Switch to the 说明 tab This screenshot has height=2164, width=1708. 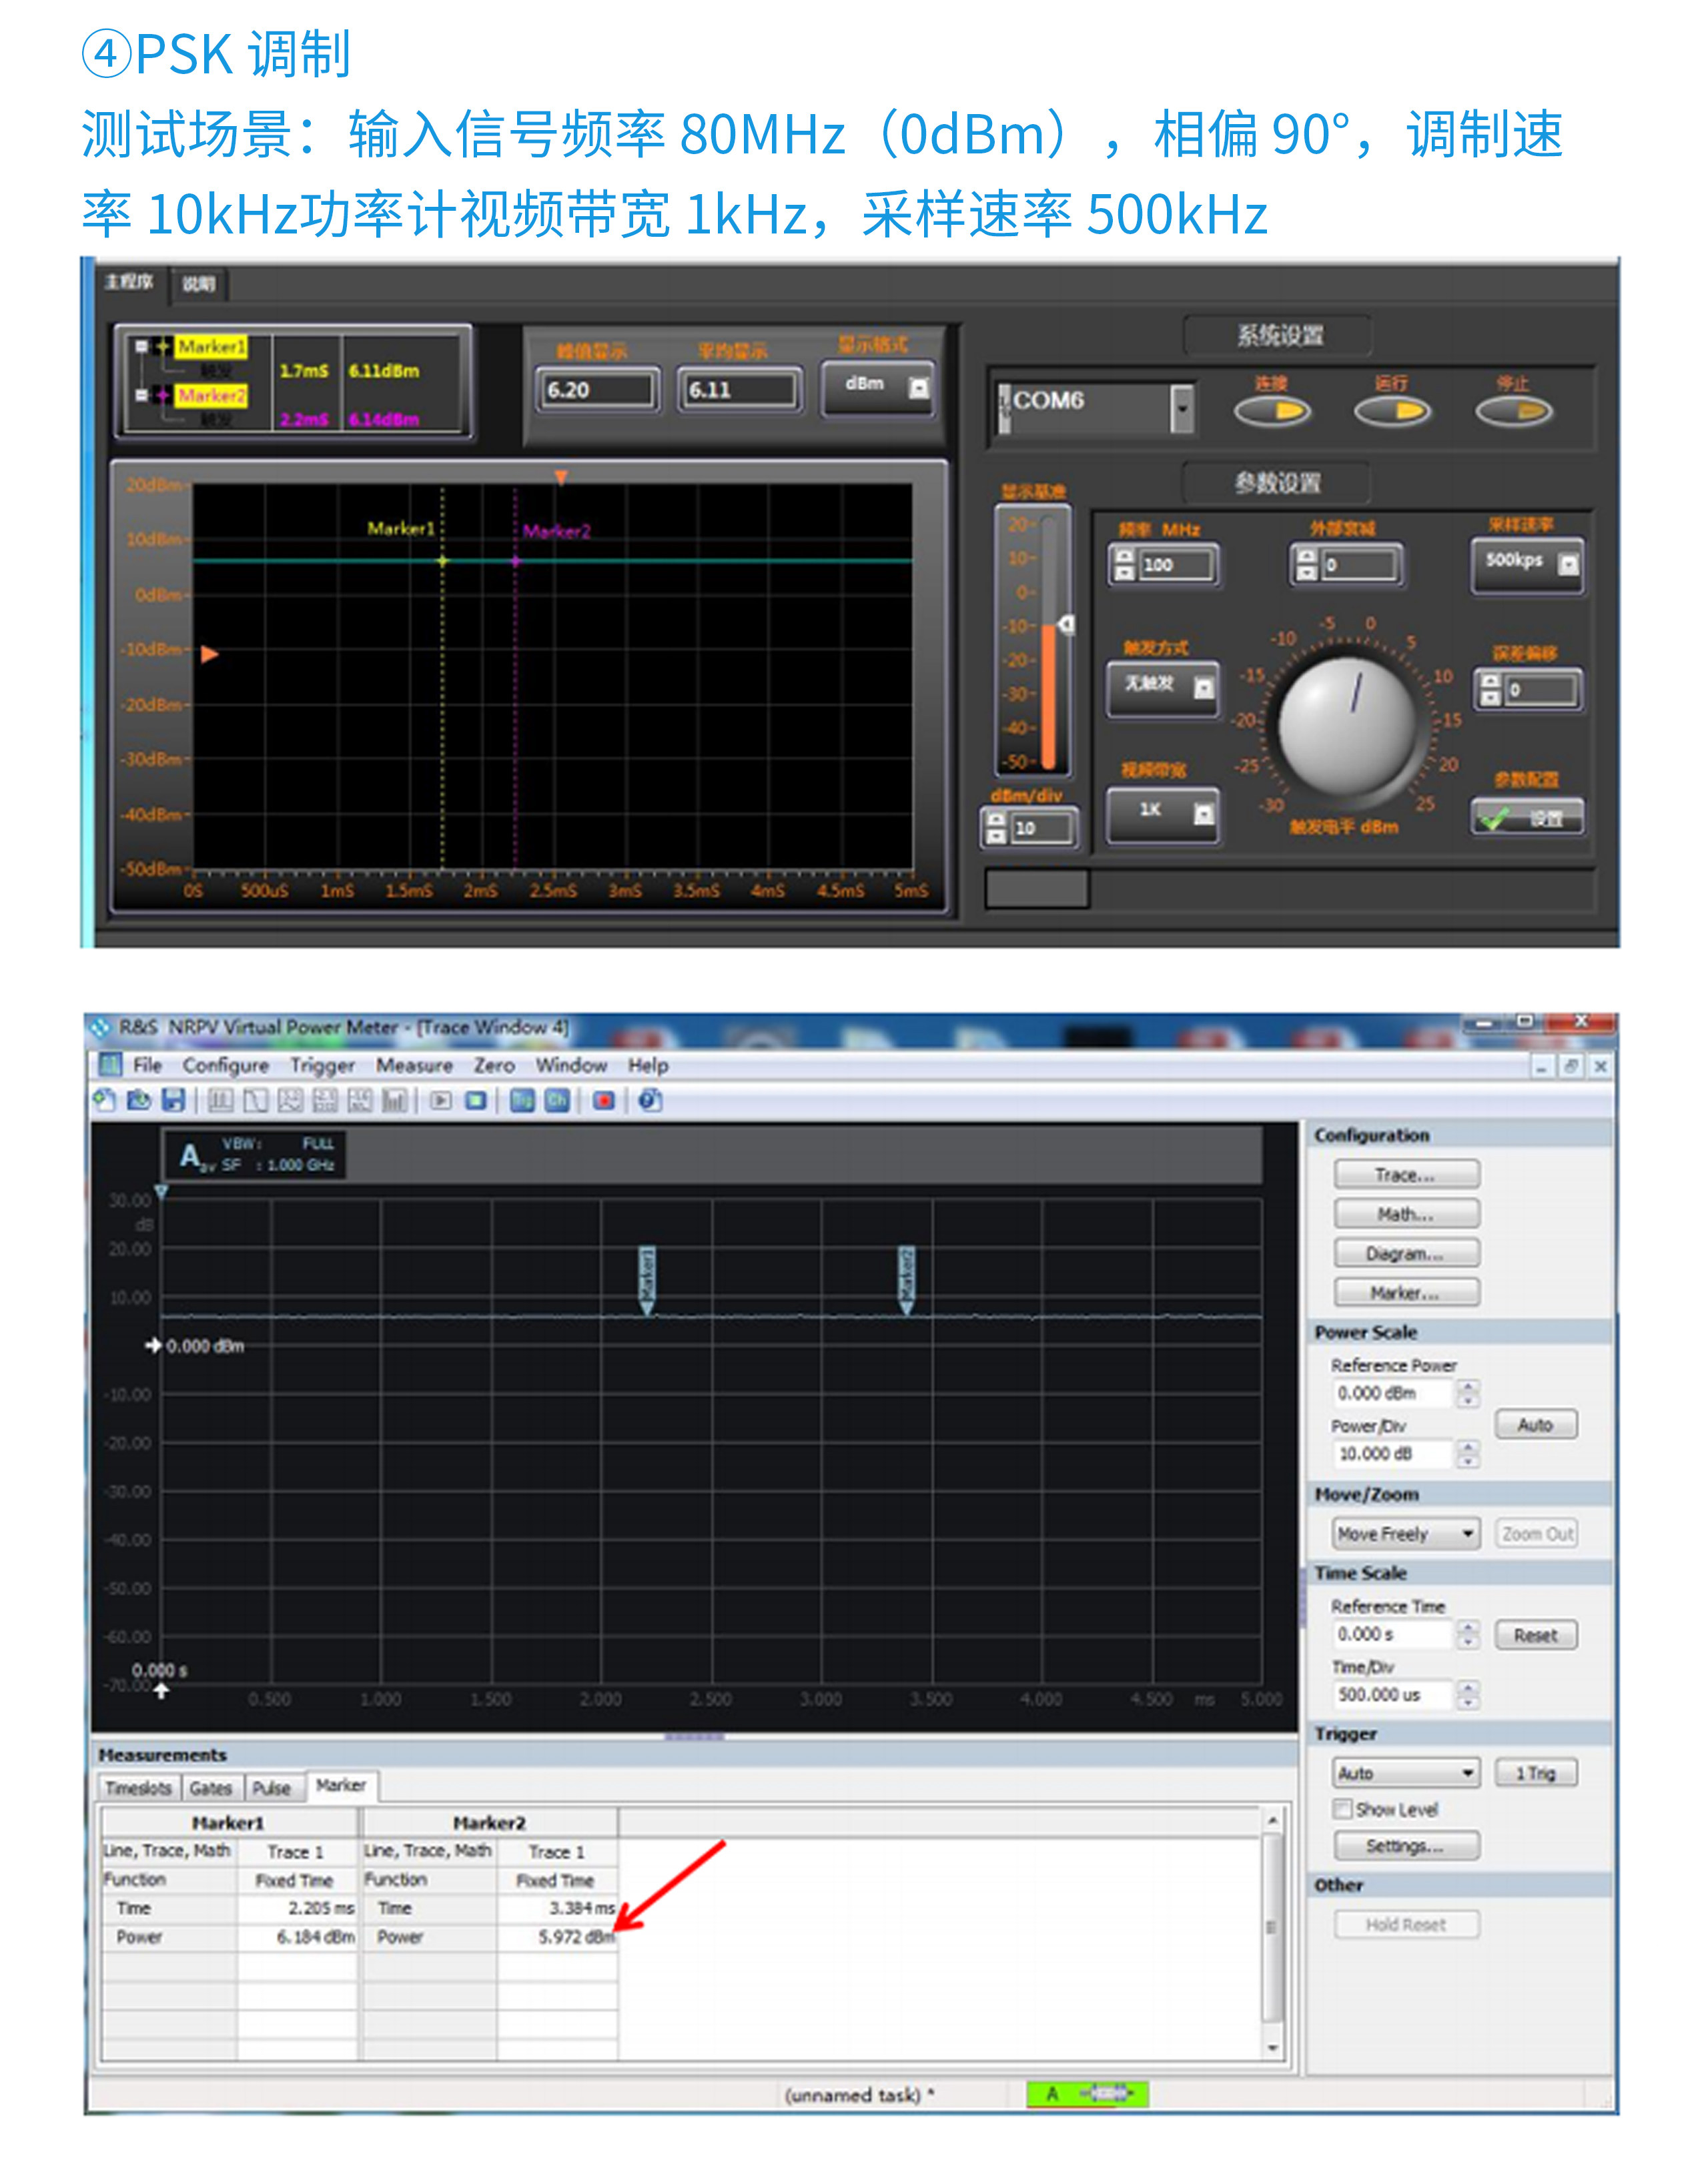click(x=199, y=284)
